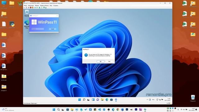The image size is (199, 112).
Task: Open Microsoft Edge in the VM taskbar
Action: pos(107,100)
